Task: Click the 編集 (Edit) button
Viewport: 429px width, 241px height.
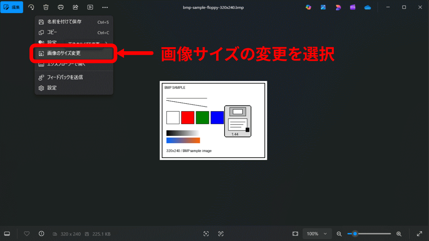Action: click(x=12, y=7)
